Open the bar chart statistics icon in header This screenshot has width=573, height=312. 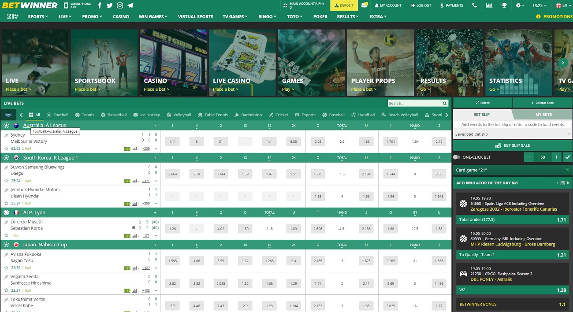(489, 6)
